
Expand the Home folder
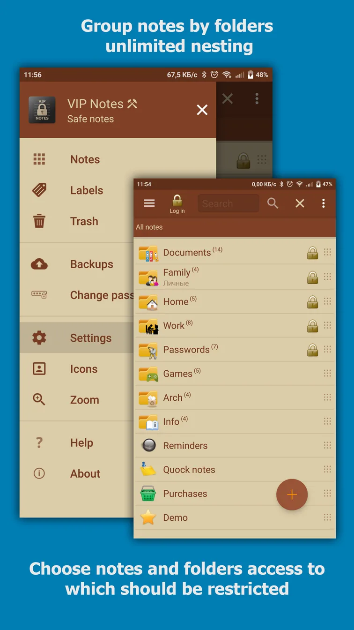pos(176,302)
